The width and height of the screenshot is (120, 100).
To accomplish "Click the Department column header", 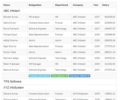I will [x=62, y=5].
